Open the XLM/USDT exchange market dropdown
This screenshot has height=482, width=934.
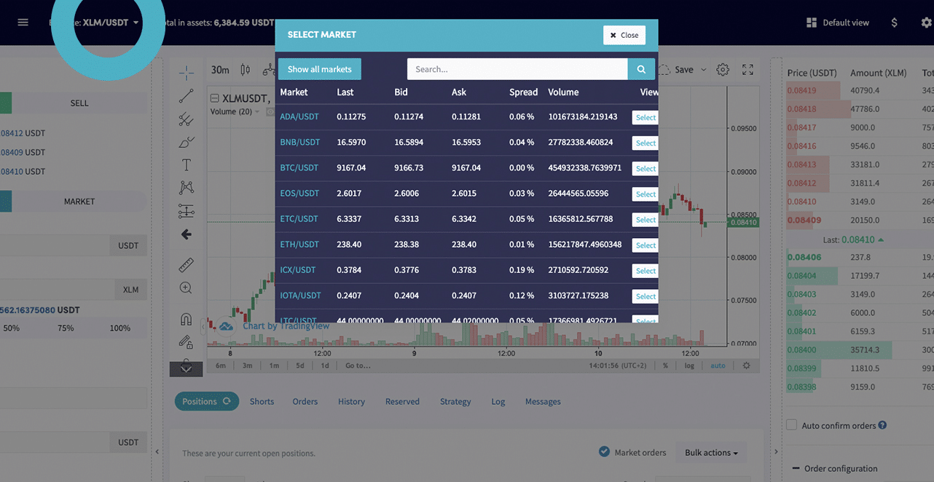coord(111,23)
